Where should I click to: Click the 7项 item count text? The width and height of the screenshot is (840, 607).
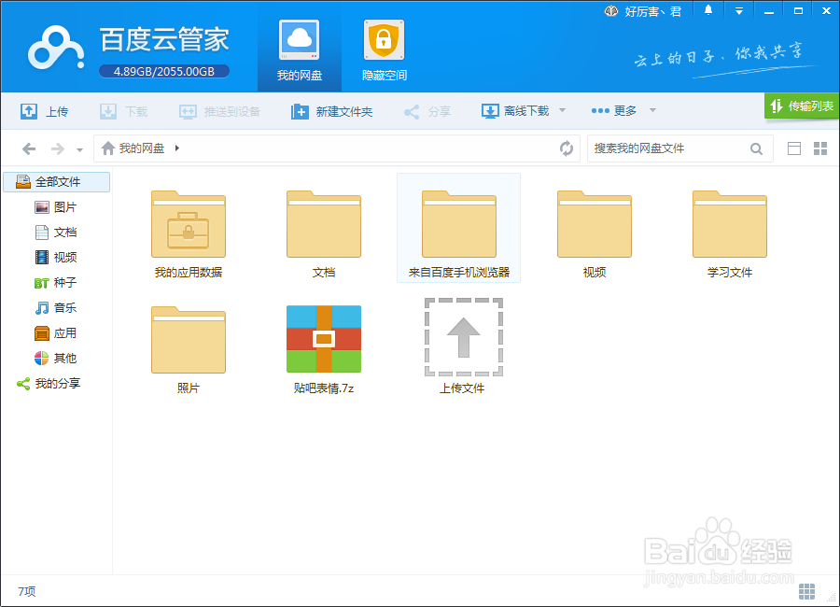click(x=27, y=591)
